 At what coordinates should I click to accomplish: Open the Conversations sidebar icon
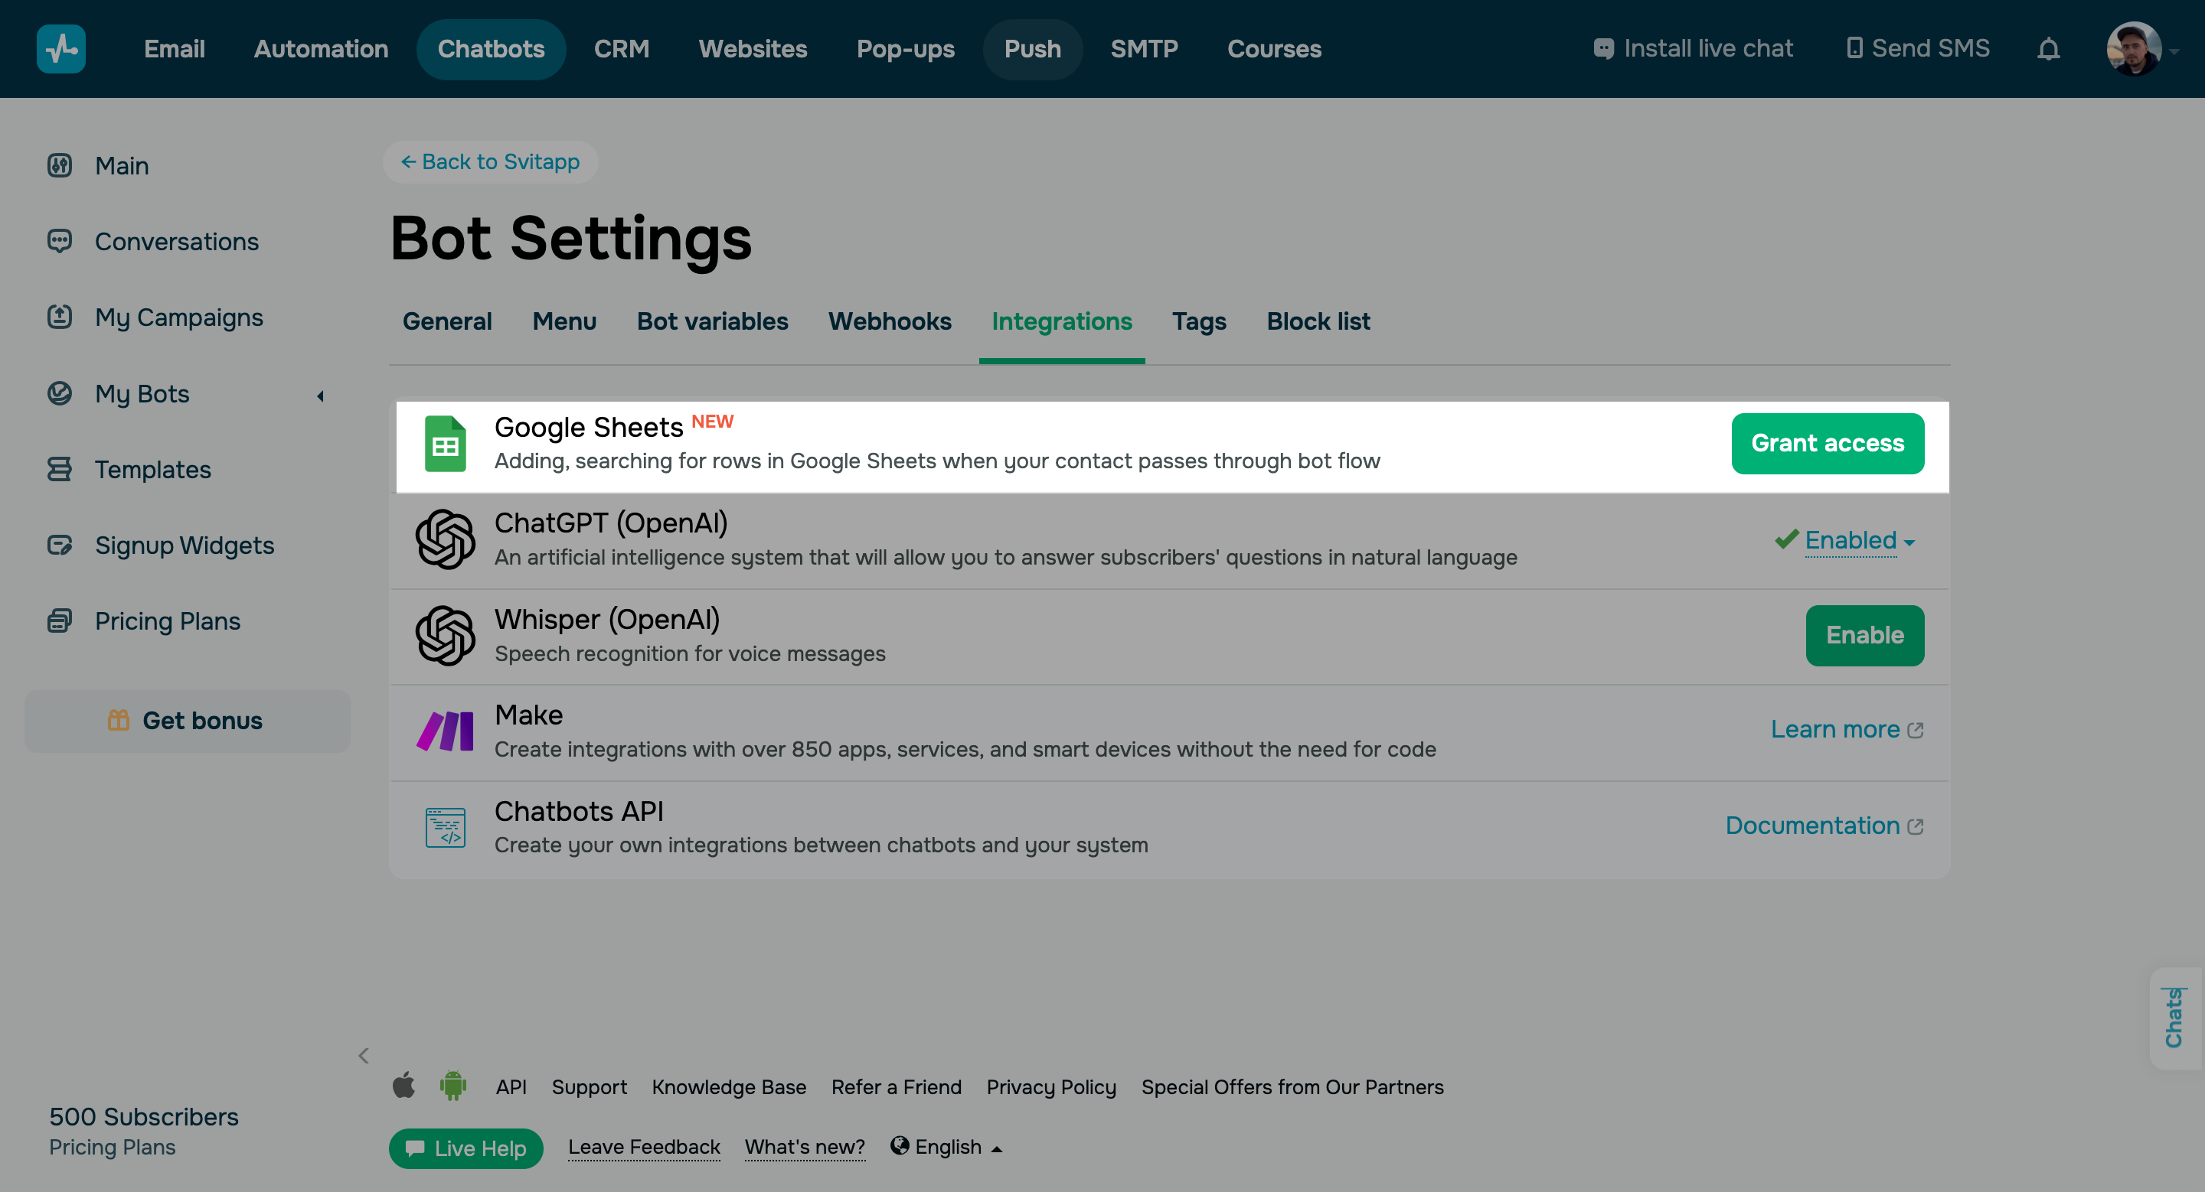point(59,241)
